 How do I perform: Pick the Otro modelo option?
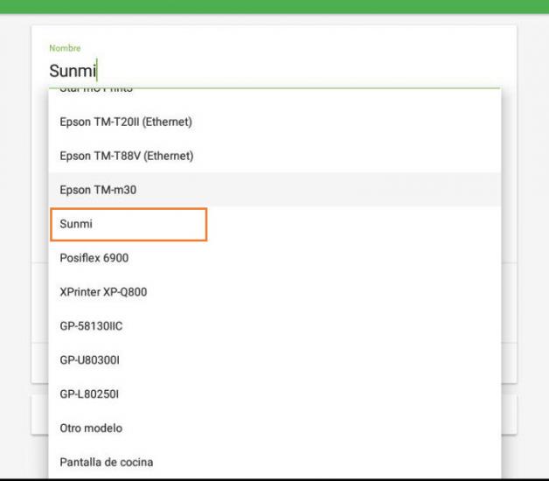coord(274,428)
